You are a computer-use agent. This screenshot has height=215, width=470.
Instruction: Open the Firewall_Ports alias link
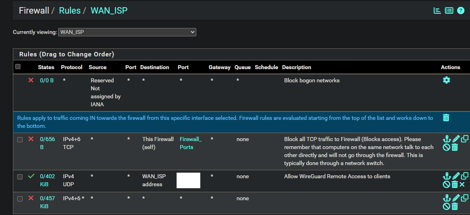pos(191,143)
